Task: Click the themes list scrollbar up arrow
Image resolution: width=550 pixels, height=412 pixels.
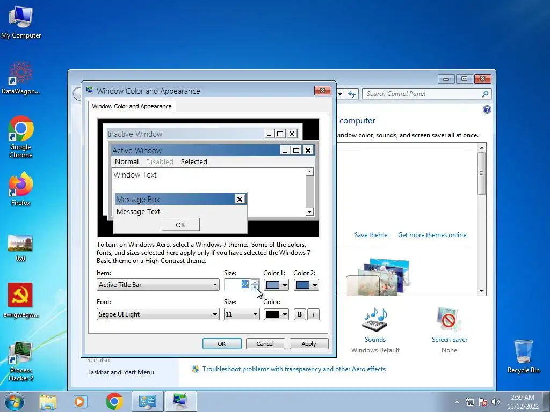Action: [482, 147]
